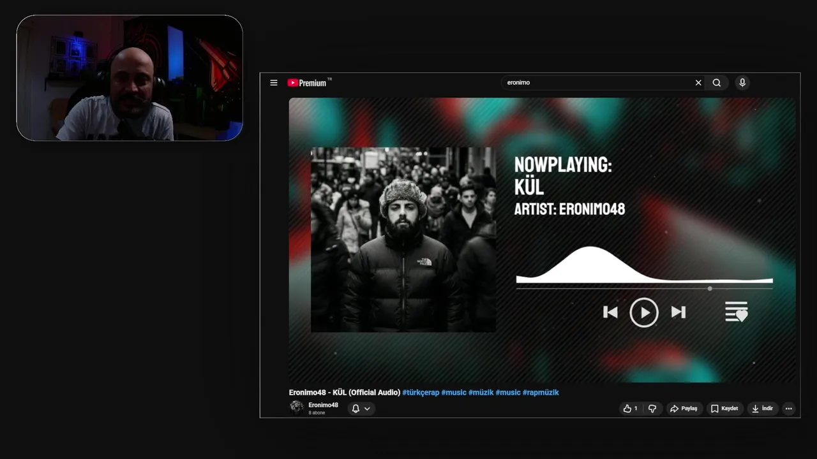Run search with magnifier button
Image resolution: width=817 pixels, height=459 pixels.
[x=717, y=83]
